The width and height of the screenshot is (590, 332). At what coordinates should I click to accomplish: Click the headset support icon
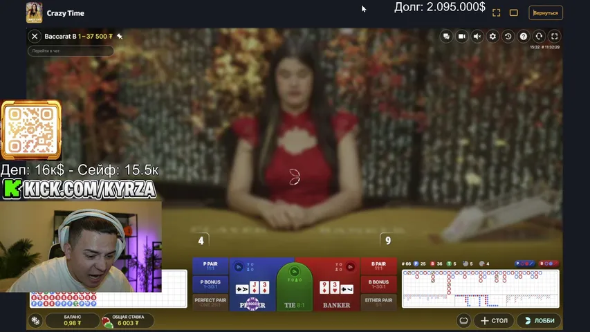[x=539, y=37]
